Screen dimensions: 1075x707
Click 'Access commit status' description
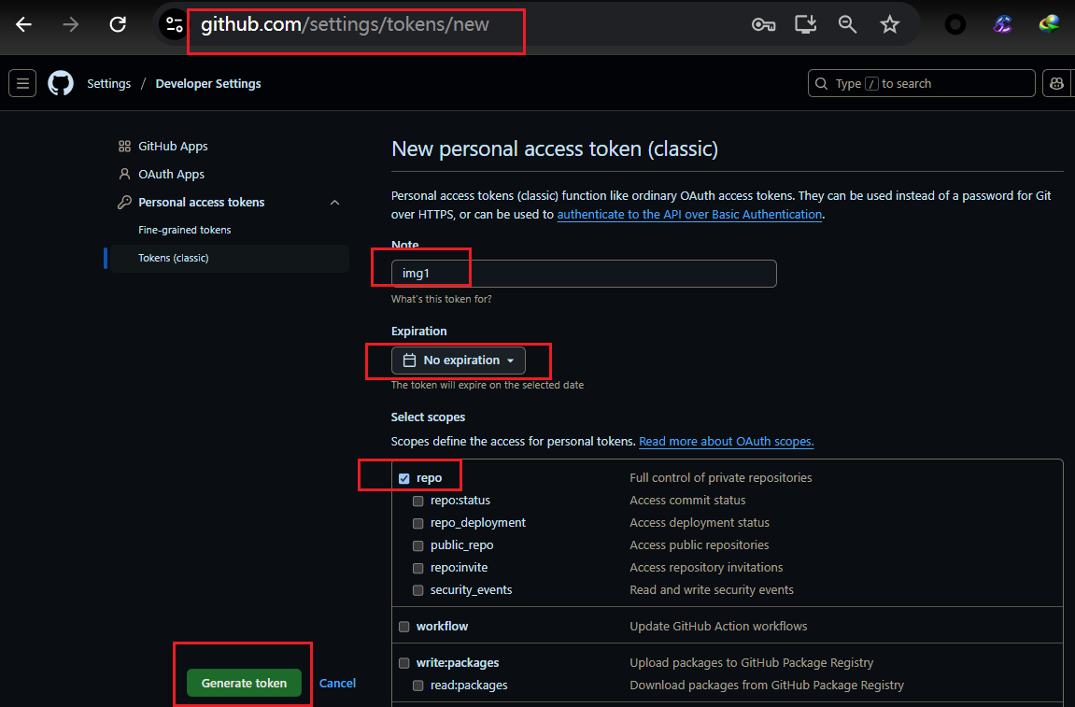687,501
